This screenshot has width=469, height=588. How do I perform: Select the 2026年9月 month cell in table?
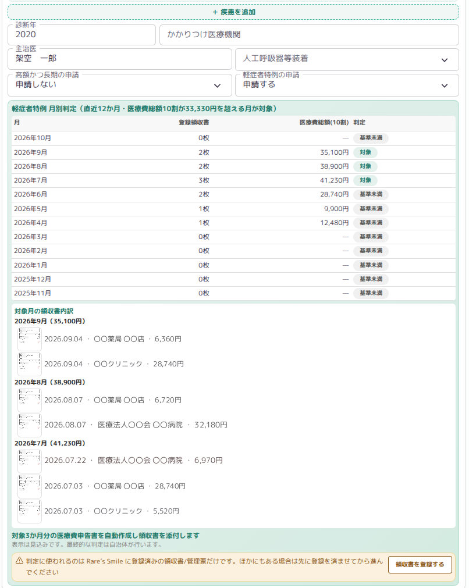[30, 152]
